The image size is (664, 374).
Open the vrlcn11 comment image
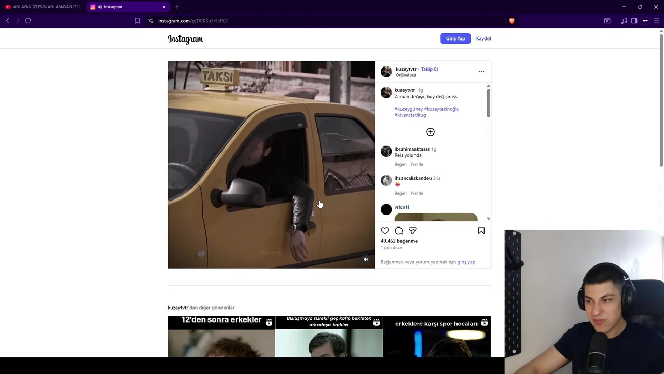click(x=436, y=217)
